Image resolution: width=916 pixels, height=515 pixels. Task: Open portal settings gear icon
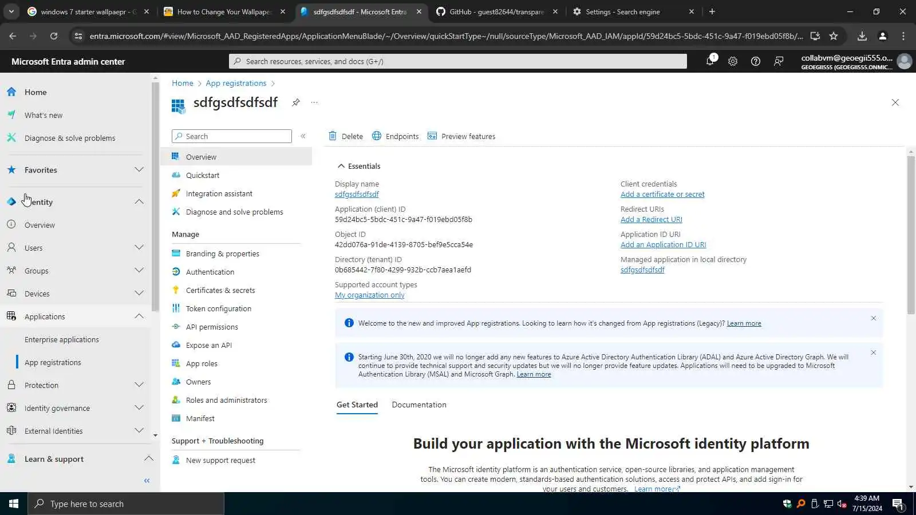pyautogui.click(x=733, y=61)
